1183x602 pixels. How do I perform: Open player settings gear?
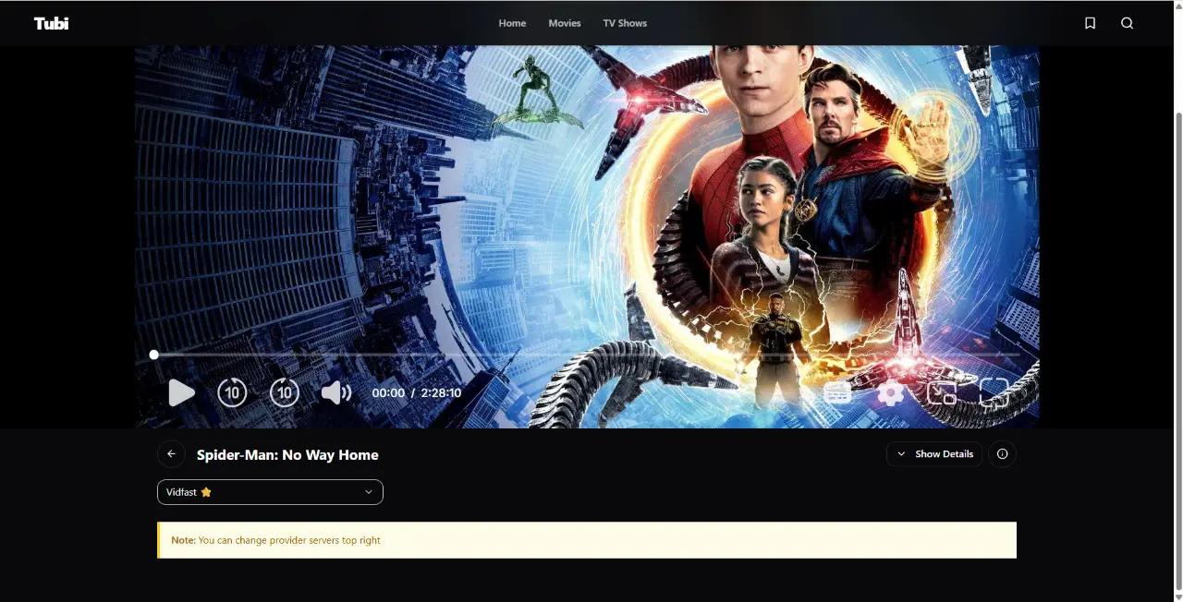[x=890, y=393]
